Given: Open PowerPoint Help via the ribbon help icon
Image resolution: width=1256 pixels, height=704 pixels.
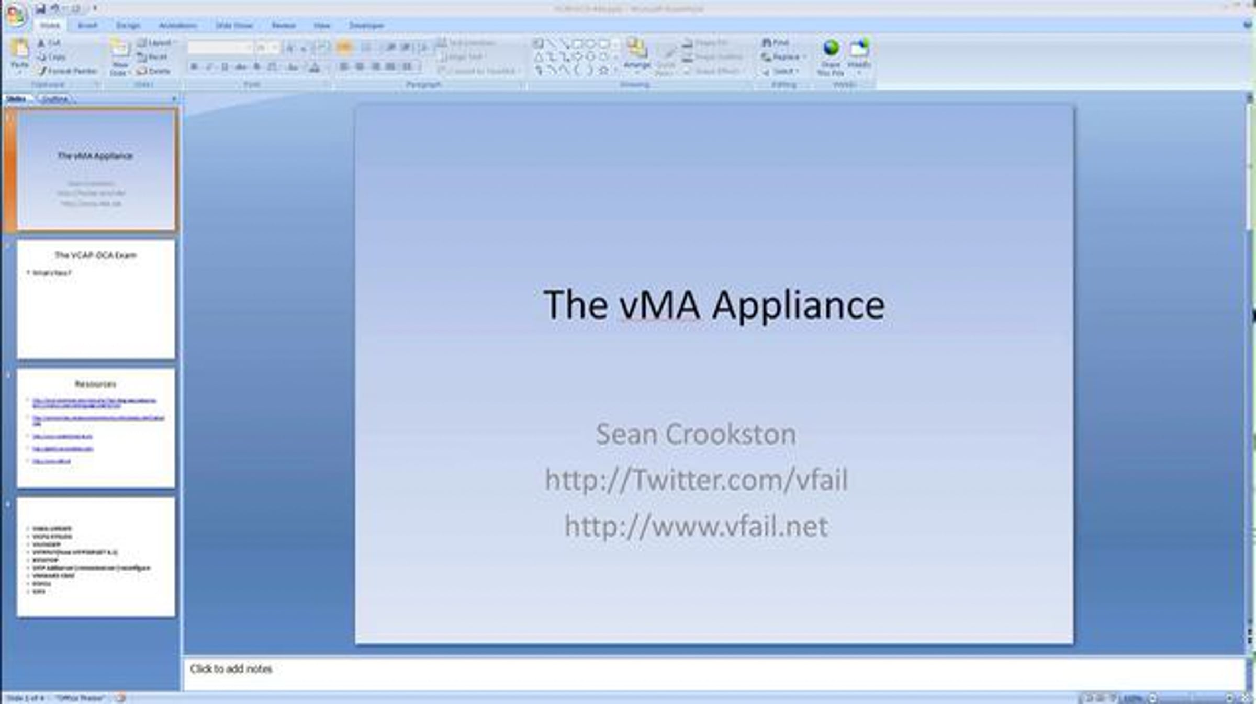Looking at the screenshot, I should point(1248,25).
